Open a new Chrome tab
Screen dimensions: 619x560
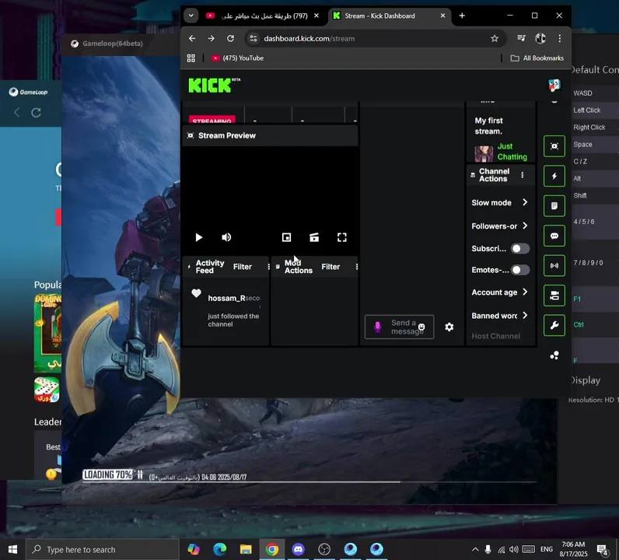(x=462, y=16)
